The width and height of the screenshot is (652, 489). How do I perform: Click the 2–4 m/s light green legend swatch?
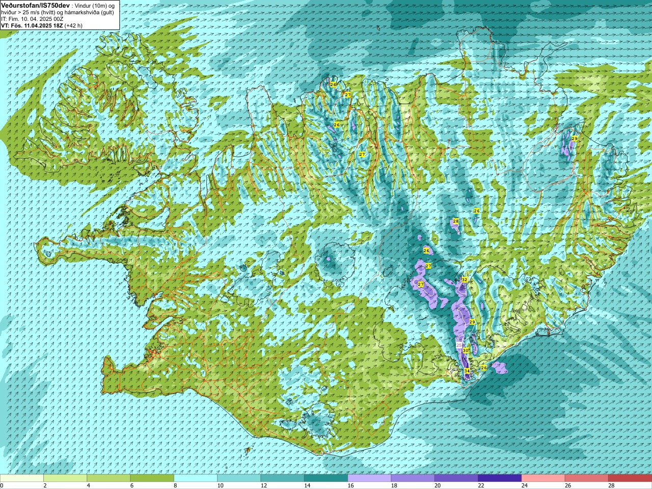(x=65, y=478)
